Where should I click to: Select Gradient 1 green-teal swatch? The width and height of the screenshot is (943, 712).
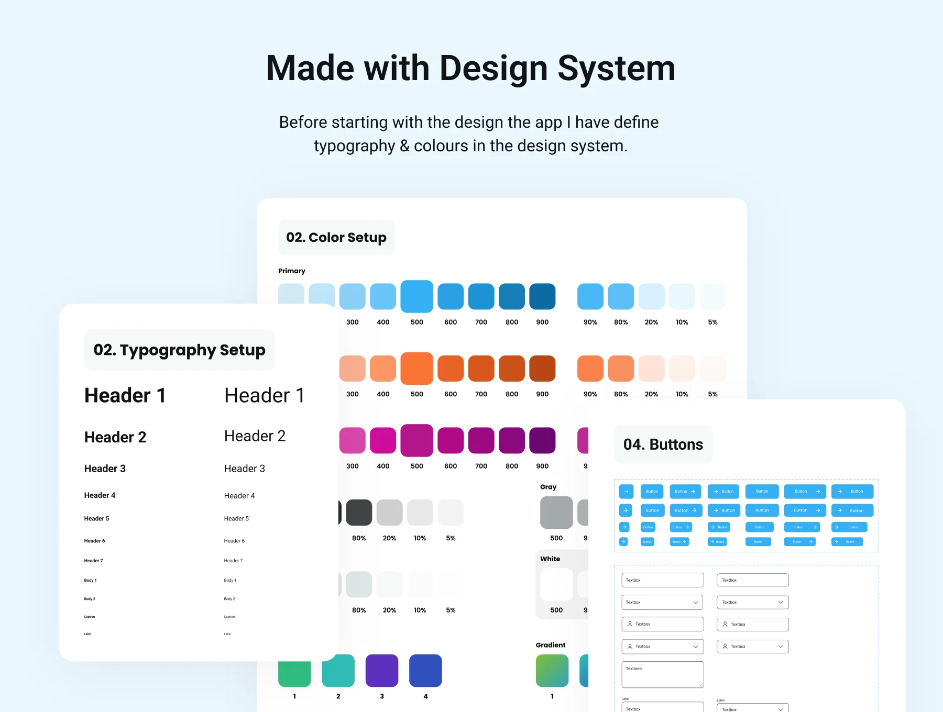click(552, 671)
